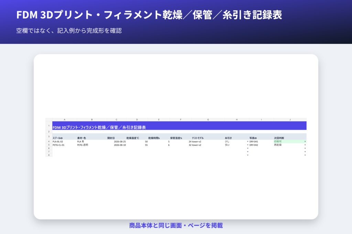Open the 糸引き dropdown for PLA-BL-02 row
The image size is (352, 234).
coord(247,141)
